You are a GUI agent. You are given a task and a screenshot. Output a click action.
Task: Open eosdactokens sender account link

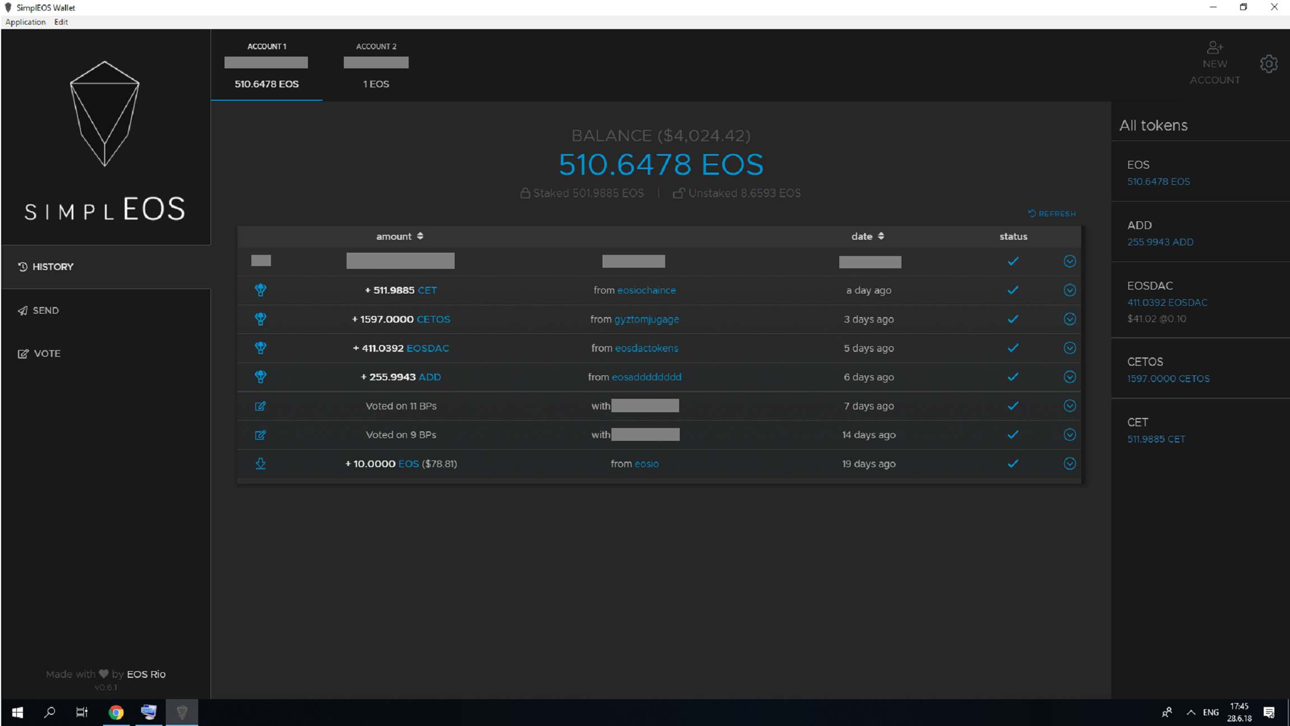point(646,348)
